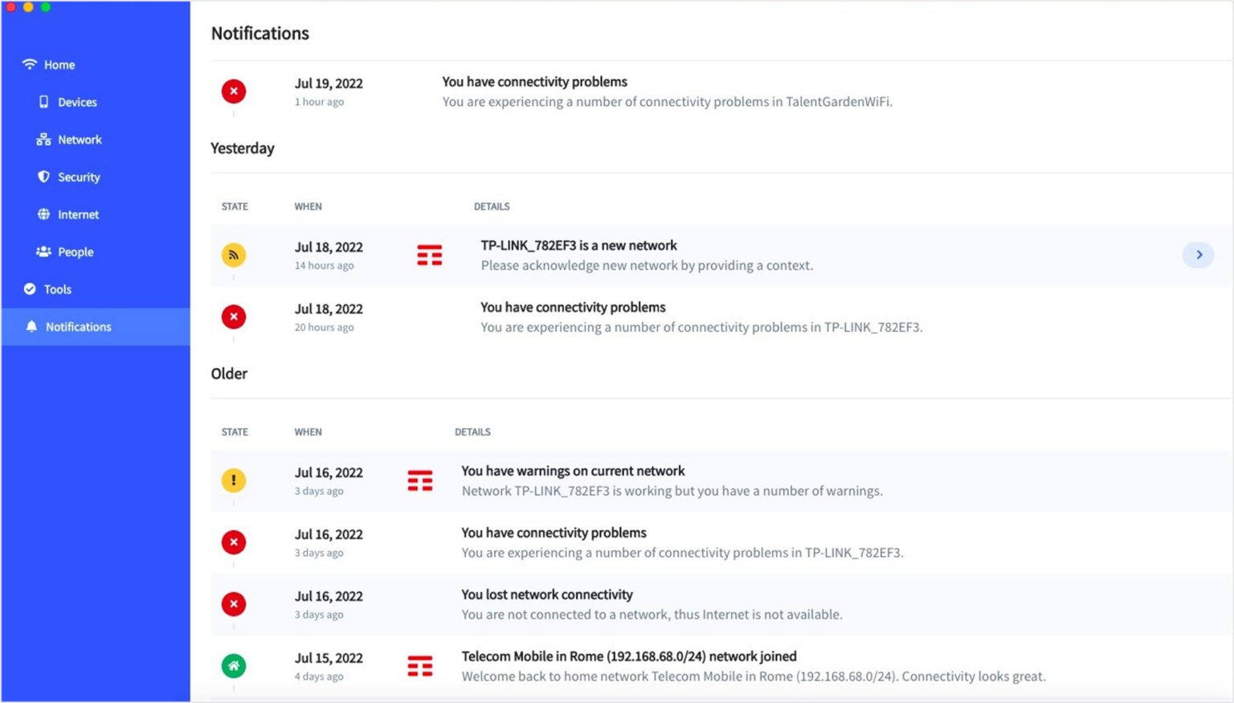This screenshot has height=703, width=1234.
Task: Open Security via the shield icon
Action: (x=43, y=177)
